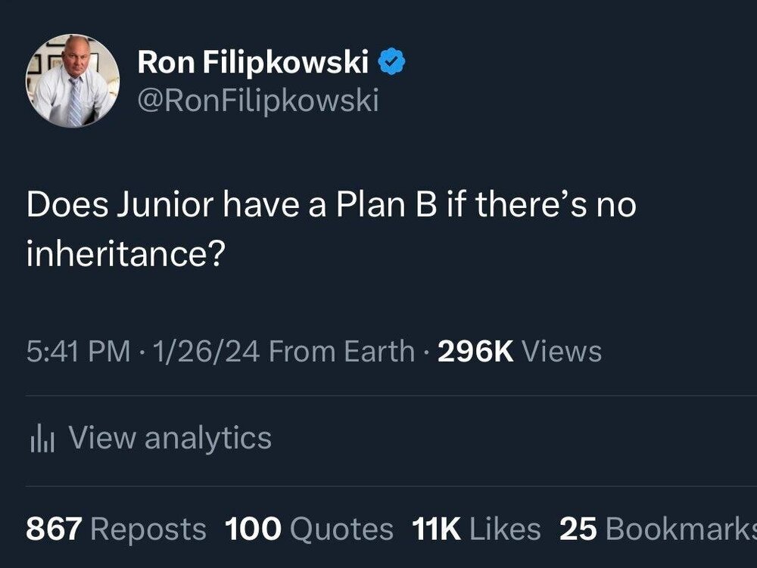The width and height of the screenshot is (757, 568).
Task: Click the word inheritance? in the tweet
Action: (125, 255)
